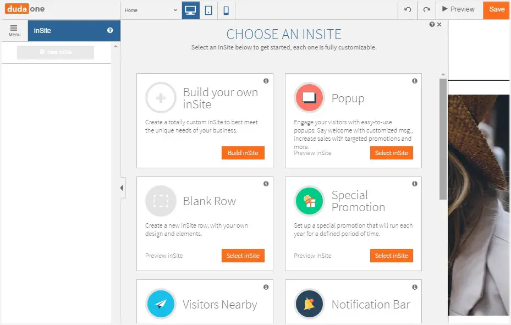Collapse the left inSite side panel
Viewport: 511px width, 325px height.
click(x=122, y=188)
